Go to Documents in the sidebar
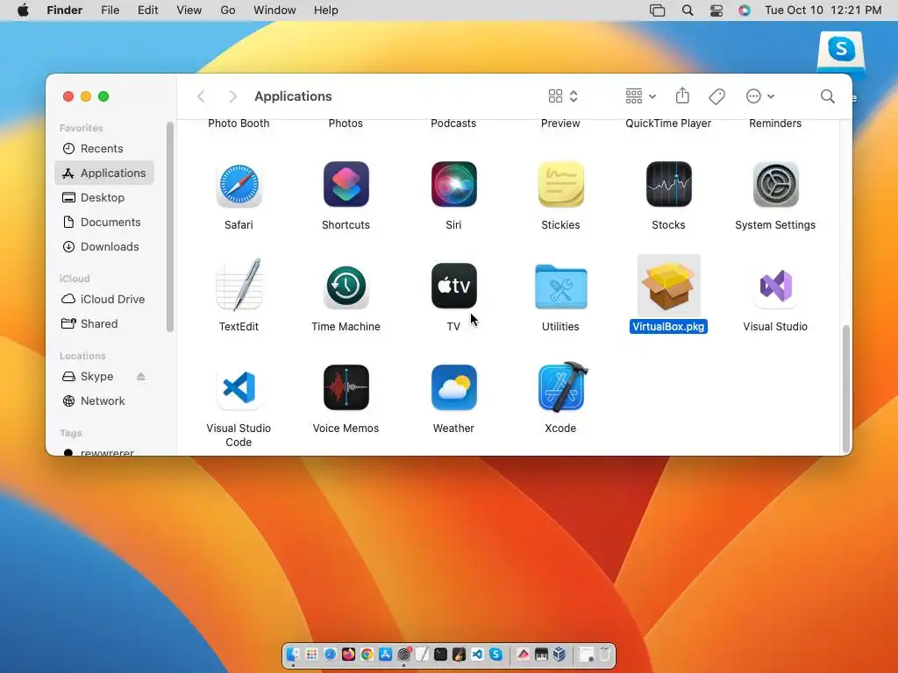Viewport: 898px width, 673px height. [104, 222]
